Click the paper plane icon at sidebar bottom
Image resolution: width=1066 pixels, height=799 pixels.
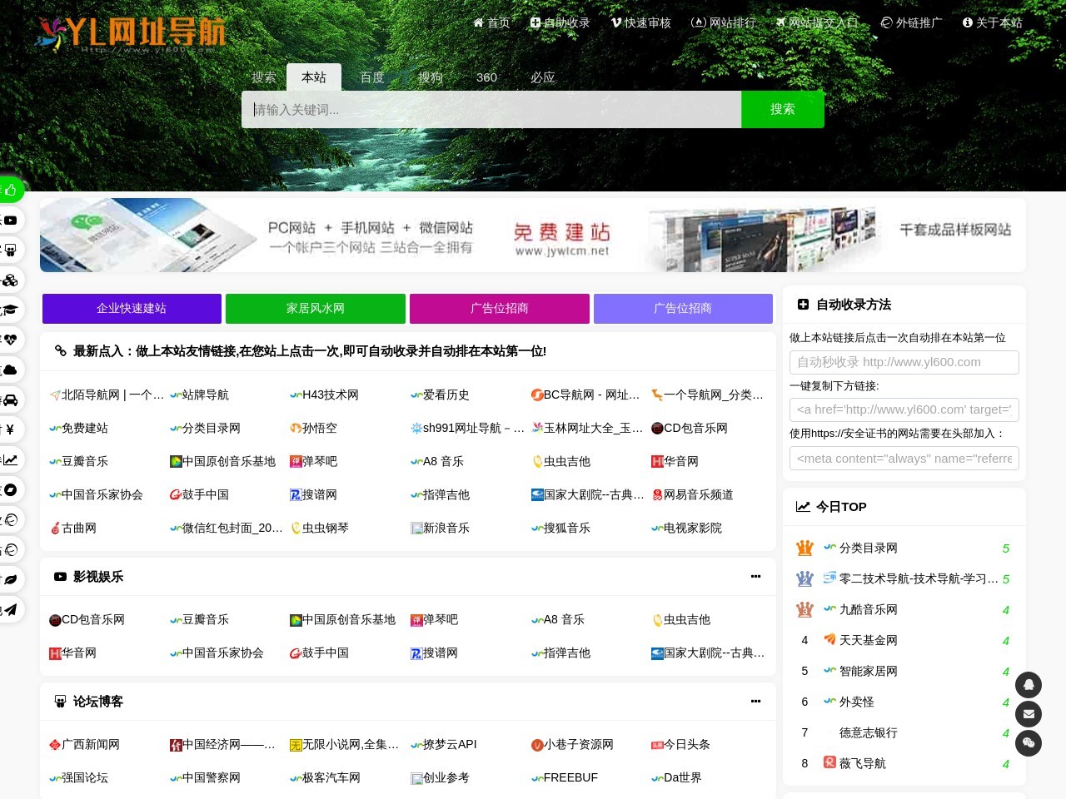[x=11, y=608]
